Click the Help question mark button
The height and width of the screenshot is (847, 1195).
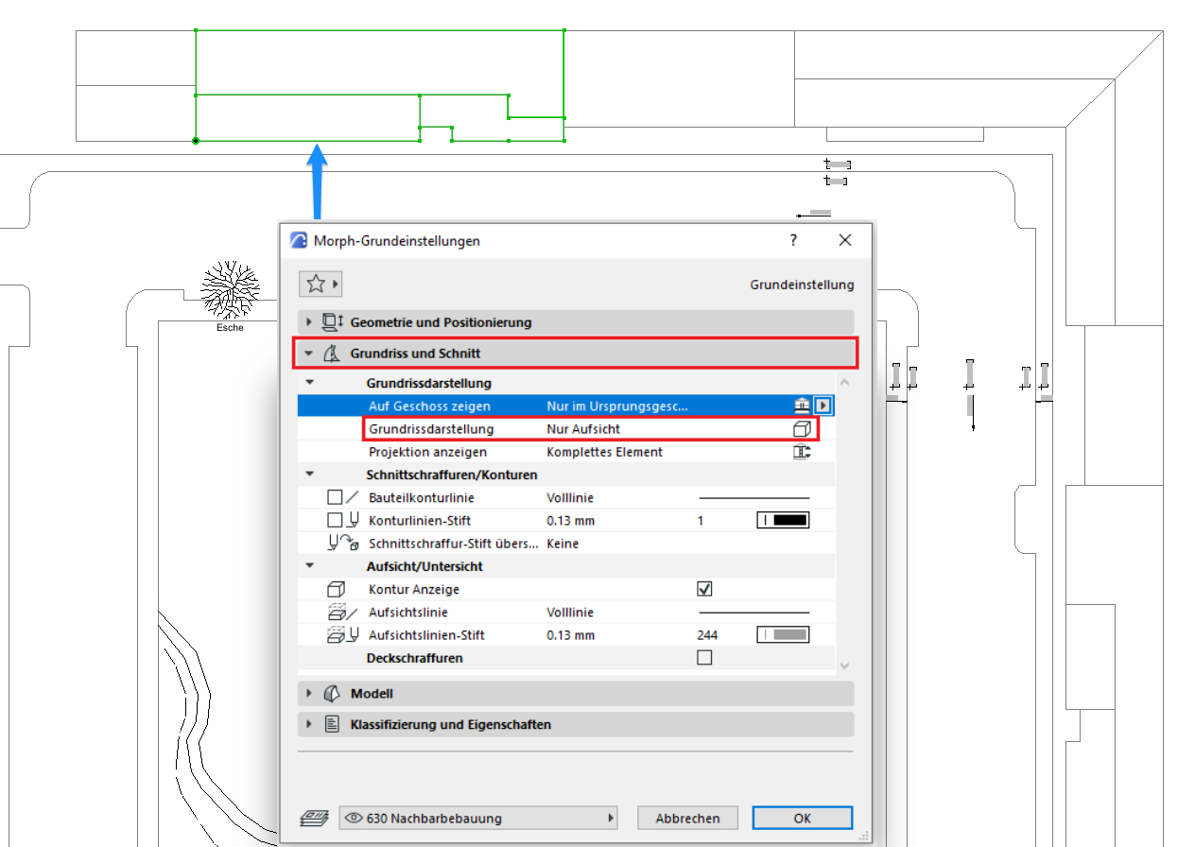click(793, 240)
